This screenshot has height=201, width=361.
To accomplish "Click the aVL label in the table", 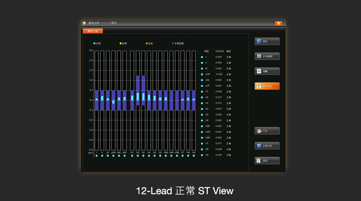I will click(207, 80).
